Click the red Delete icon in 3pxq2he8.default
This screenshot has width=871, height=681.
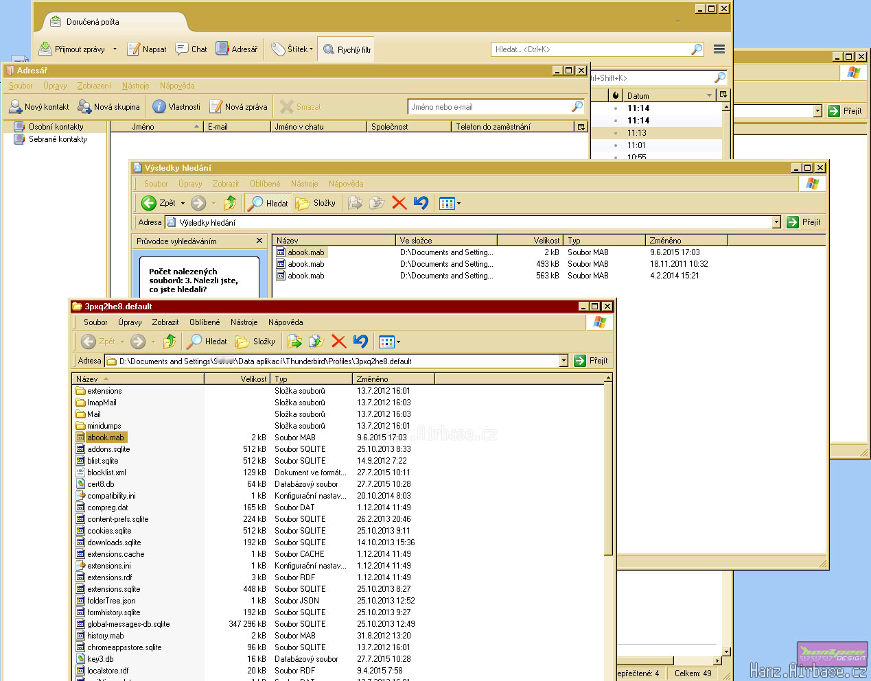coord(338,342)
